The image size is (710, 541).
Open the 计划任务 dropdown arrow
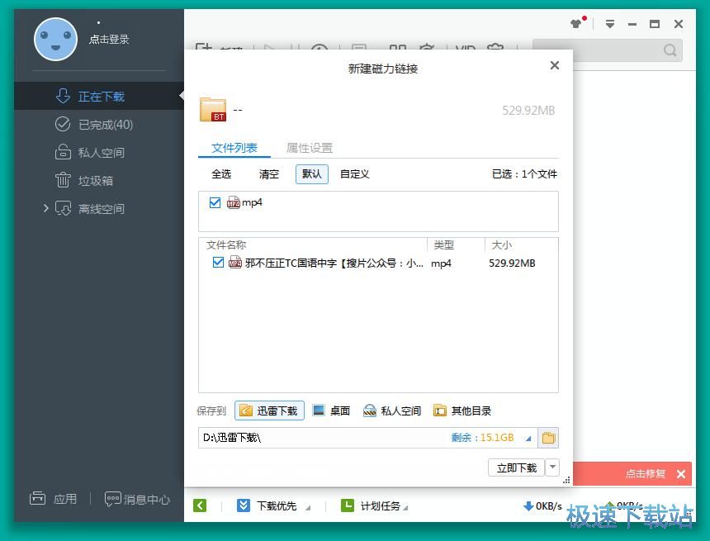pos(405,508)
